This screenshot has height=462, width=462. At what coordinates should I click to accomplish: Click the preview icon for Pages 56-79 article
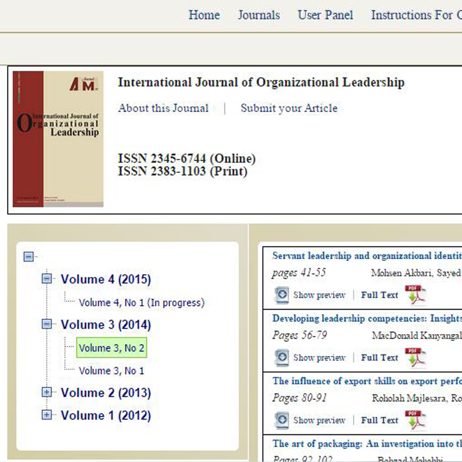[x=281, y=357]
